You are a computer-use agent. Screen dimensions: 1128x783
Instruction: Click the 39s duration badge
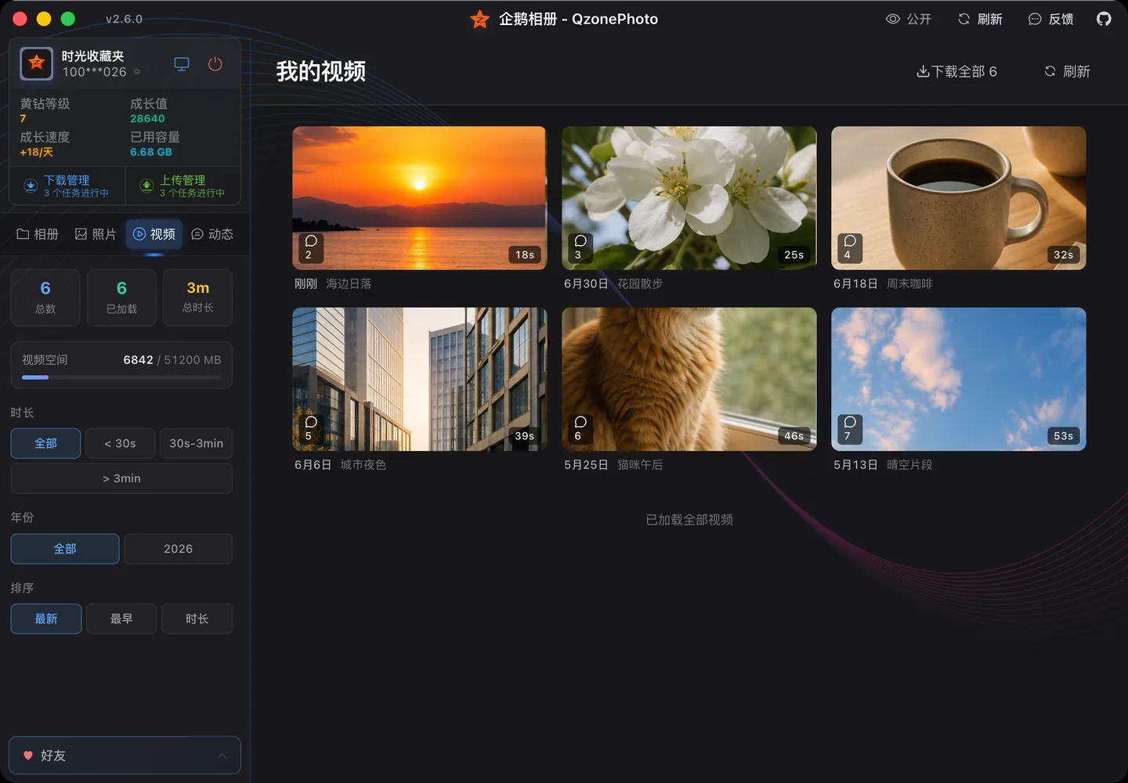pyautogui.click(x=525, y=436)
